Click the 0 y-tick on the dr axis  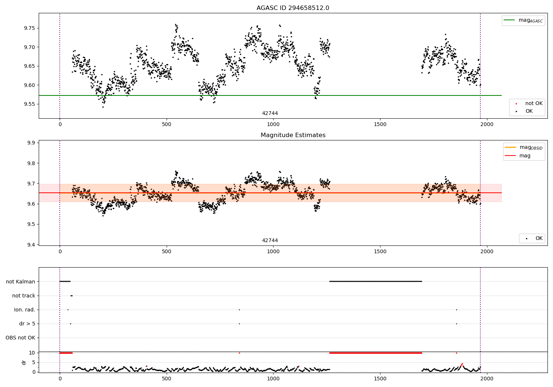tap(34, 372)
